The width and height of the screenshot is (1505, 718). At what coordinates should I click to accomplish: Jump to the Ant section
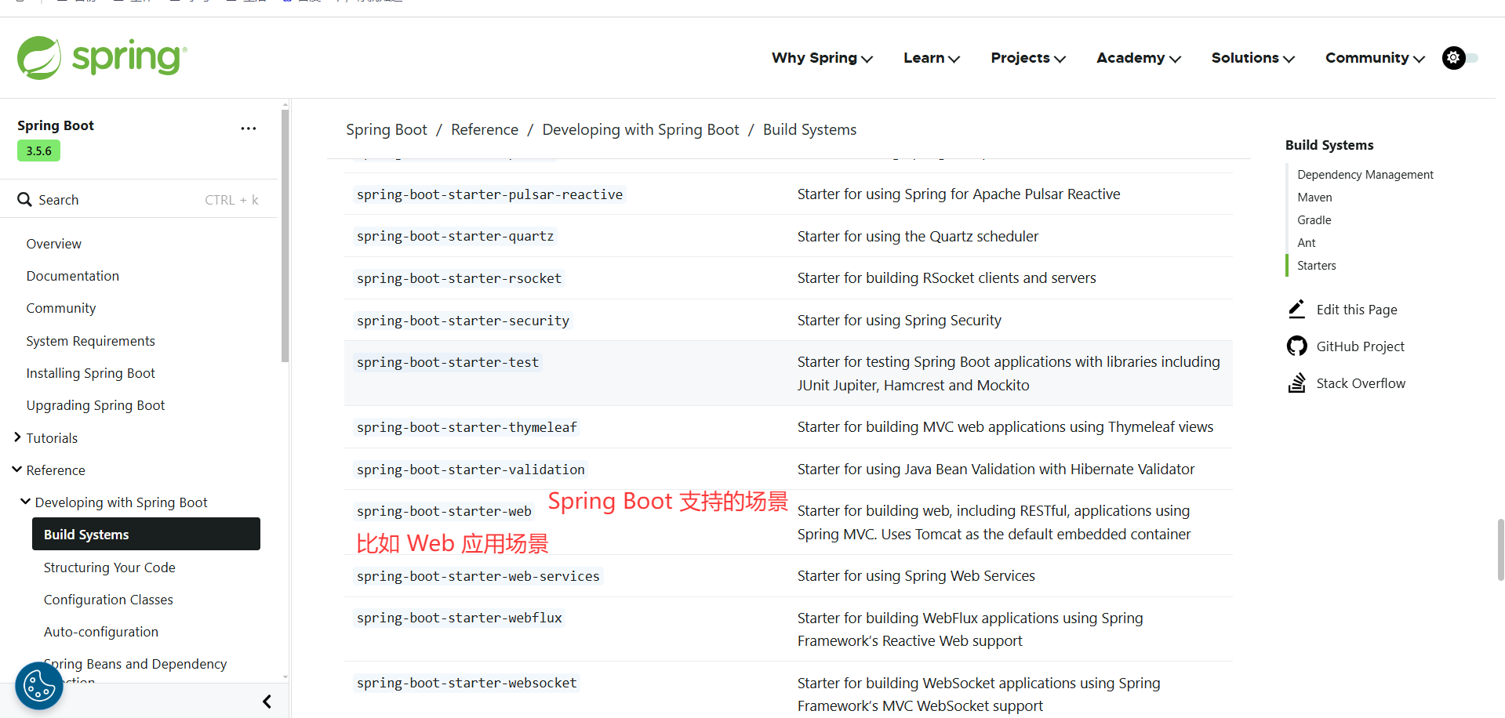coord(1307,243)
